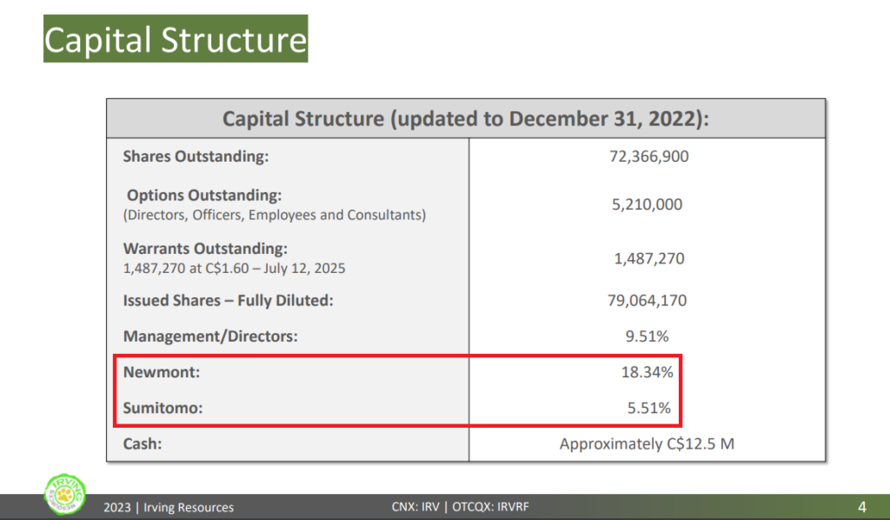Select '(Directors, Officers, Employees and Consultants)' note
This screenshot has width=890, height=520.
(274, 215)
